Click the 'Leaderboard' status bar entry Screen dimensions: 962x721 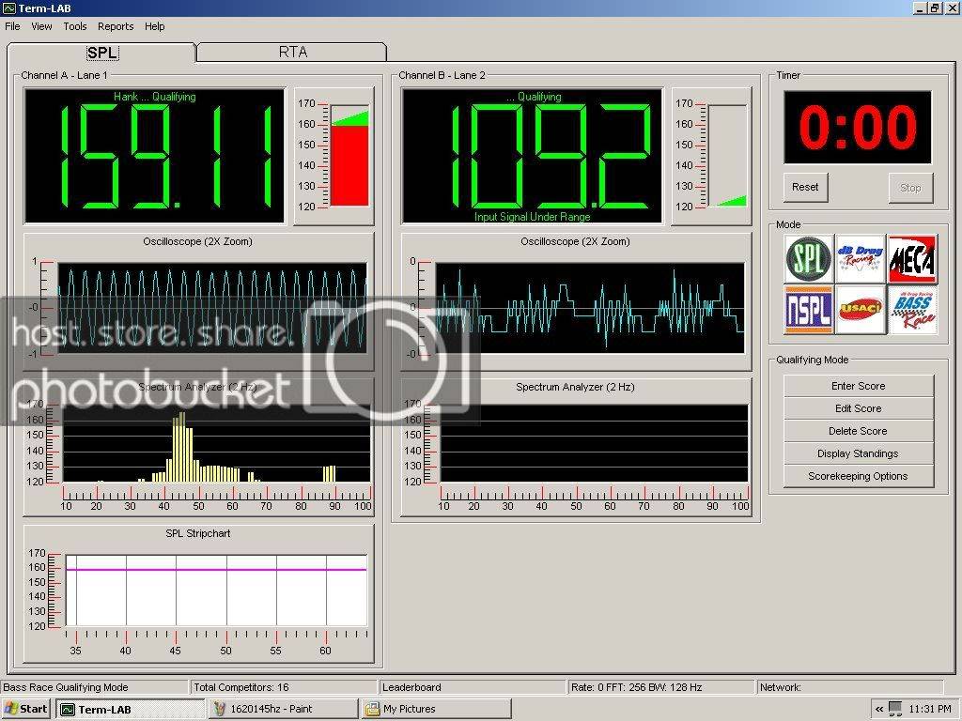point(411,687)
